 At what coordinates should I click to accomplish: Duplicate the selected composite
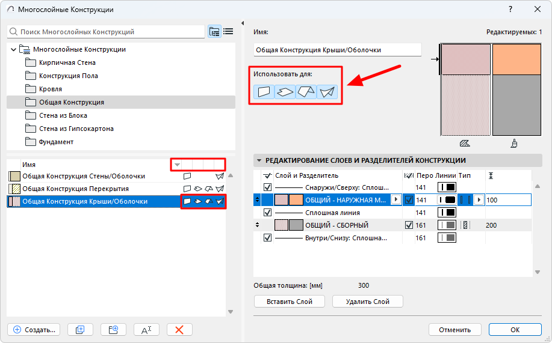[x=80, y=330]
